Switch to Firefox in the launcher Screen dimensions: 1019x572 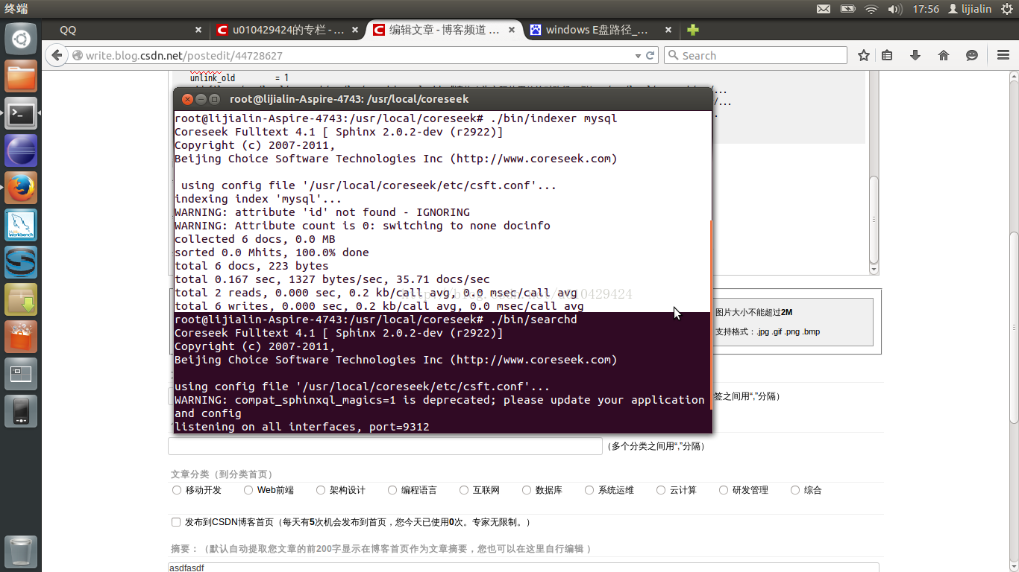pos(21,188)
